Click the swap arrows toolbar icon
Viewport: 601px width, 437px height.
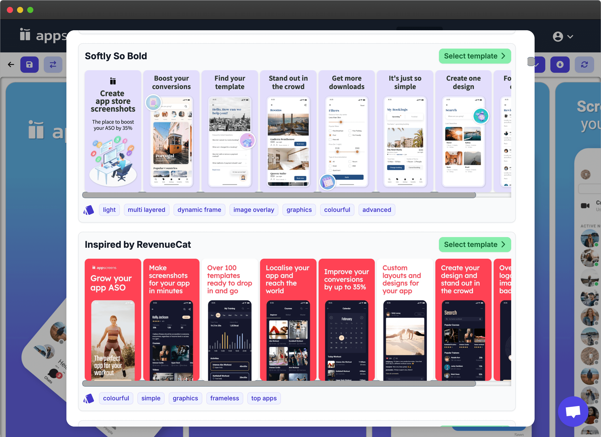53,64
